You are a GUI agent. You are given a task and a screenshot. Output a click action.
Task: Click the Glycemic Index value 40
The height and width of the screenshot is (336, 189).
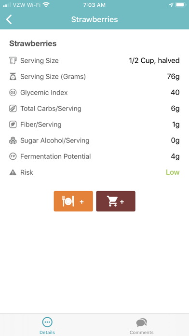(175, 93)
